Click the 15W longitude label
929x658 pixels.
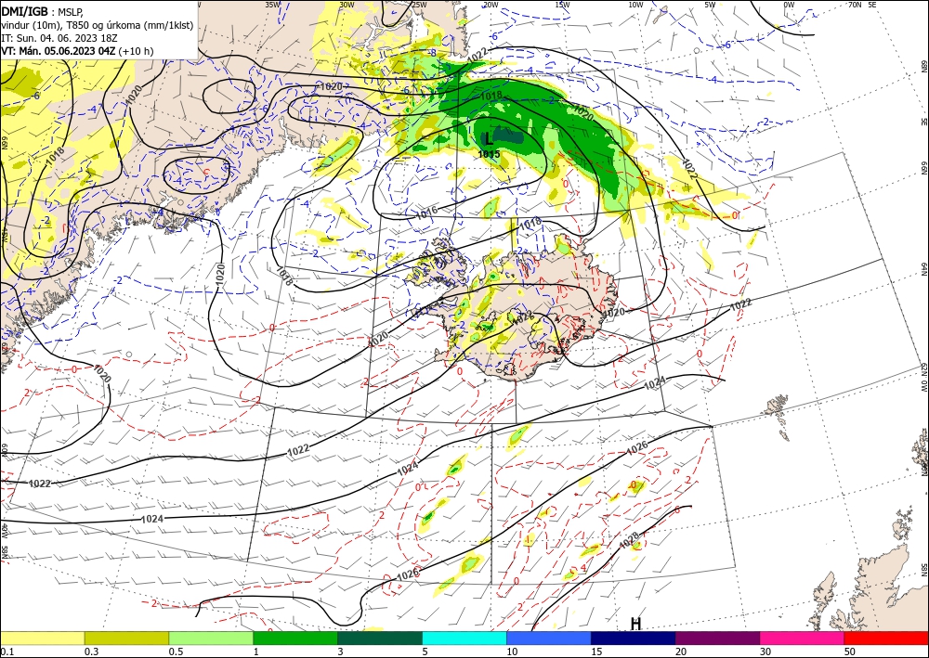(563, 5)
